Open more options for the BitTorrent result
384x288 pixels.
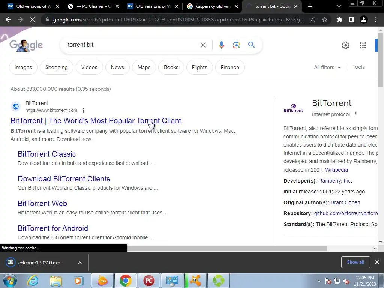(84, 110)
